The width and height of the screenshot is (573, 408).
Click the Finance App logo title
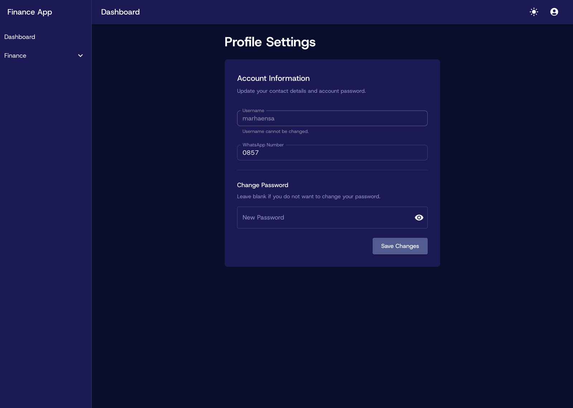(x=30, y=12)
